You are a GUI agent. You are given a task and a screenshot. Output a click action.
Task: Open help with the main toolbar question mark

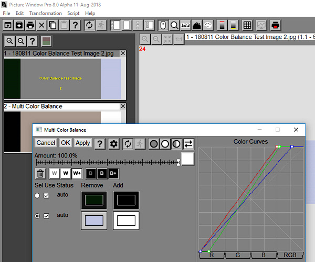tap(75, 25)
